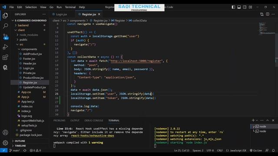Open the Search view icon

click(x=5, y=26)
